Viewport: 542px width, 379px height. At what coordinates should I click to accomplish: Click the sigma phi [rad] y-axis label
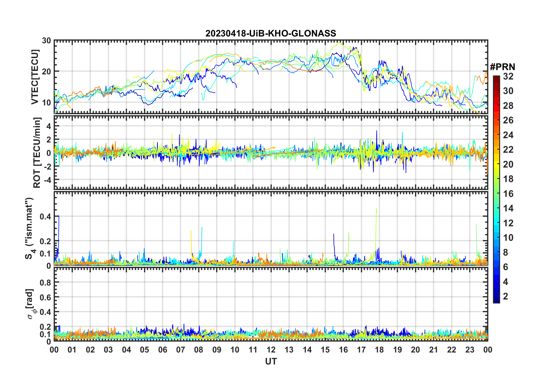(31, 304)
